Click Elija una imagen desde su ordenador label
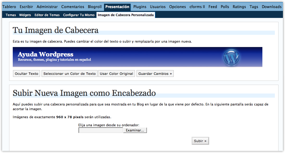 tap(109, 125)
